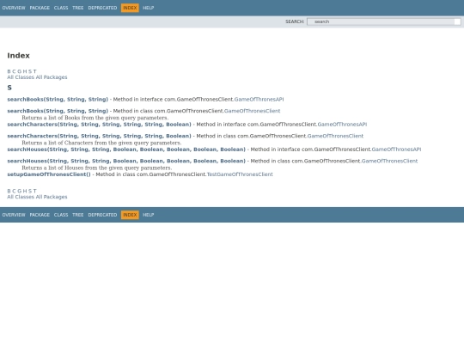Open TREE in the bottom navigation bar
The image size is (464, 348).
click(x=78, y=215)
